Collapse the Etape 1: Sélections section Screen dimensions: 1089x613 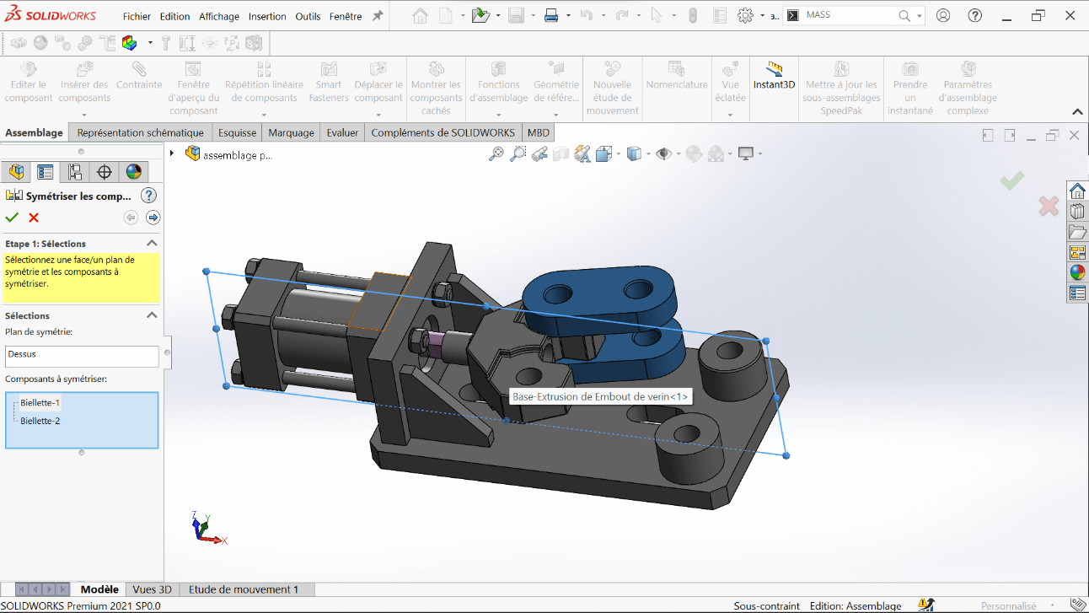point(152,244)
